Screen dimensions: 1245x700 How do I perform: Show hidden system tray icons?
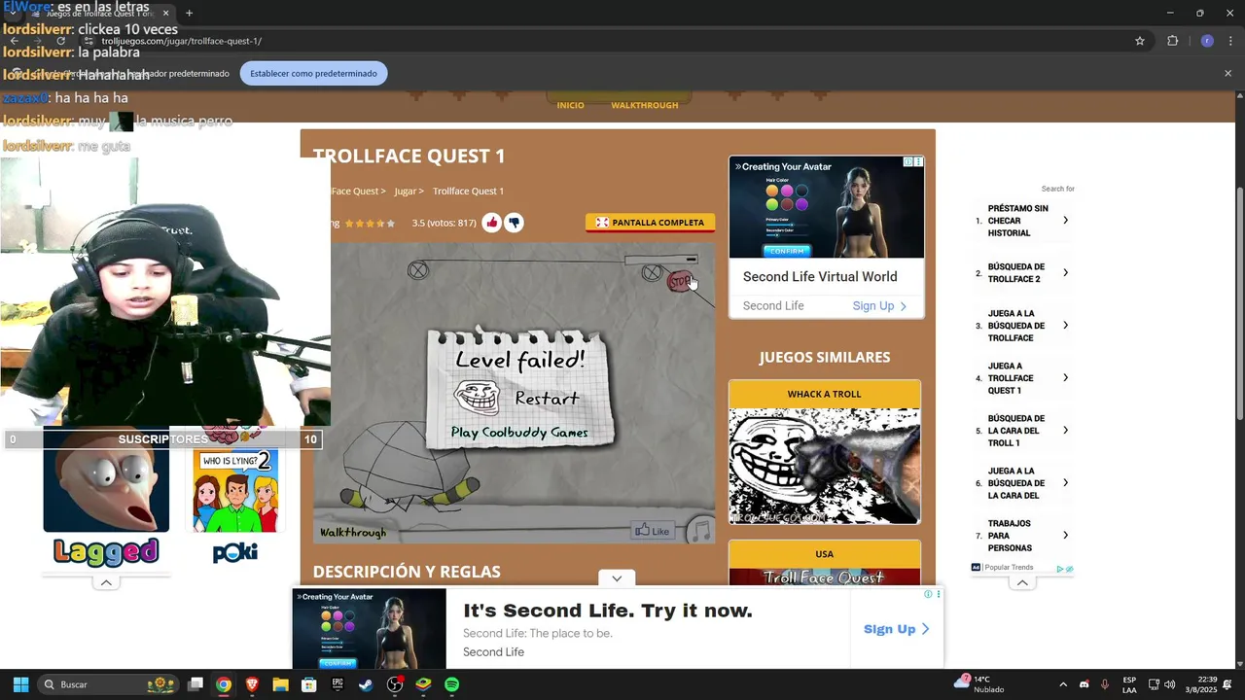(x=1062, y=684)
